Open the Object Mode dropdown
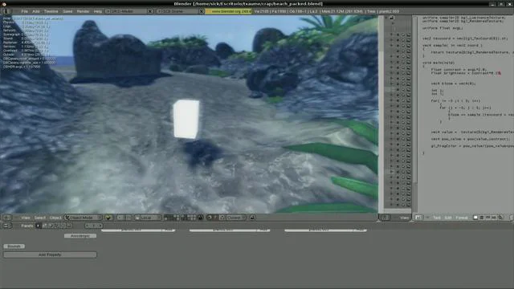 pyautogui.click(x=83, y=218)
